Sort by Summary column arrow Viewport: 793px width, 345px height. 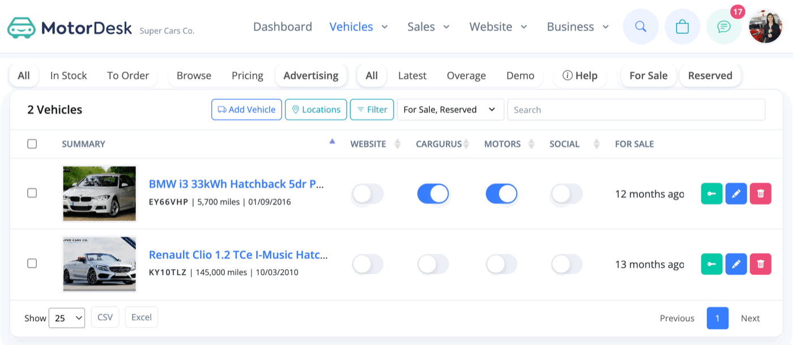pyautogui.click(x=332, y=143)
